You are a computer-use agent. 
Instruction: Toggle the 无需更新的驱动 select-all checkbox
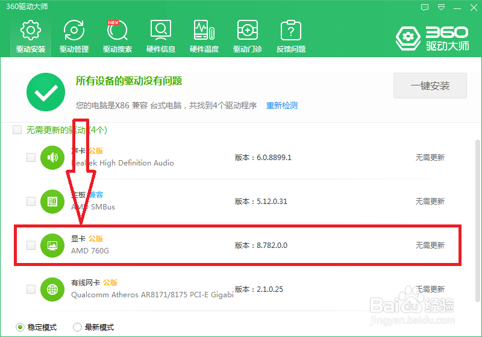point(17,130)
